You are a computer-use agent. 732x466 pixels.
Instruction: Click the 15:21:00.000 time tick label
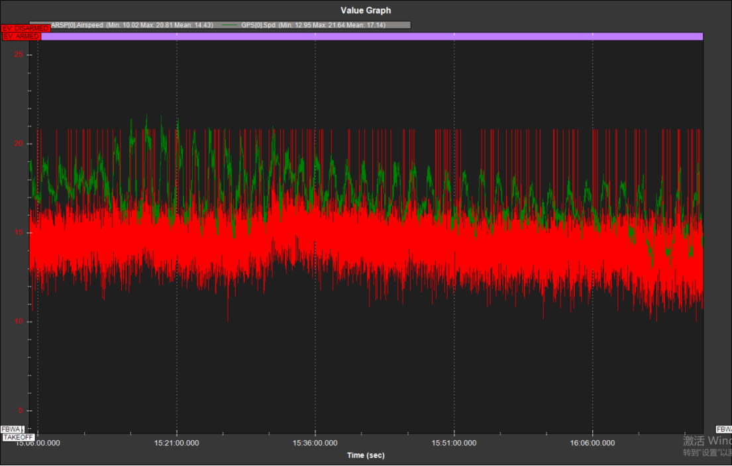tap(176, 443)
